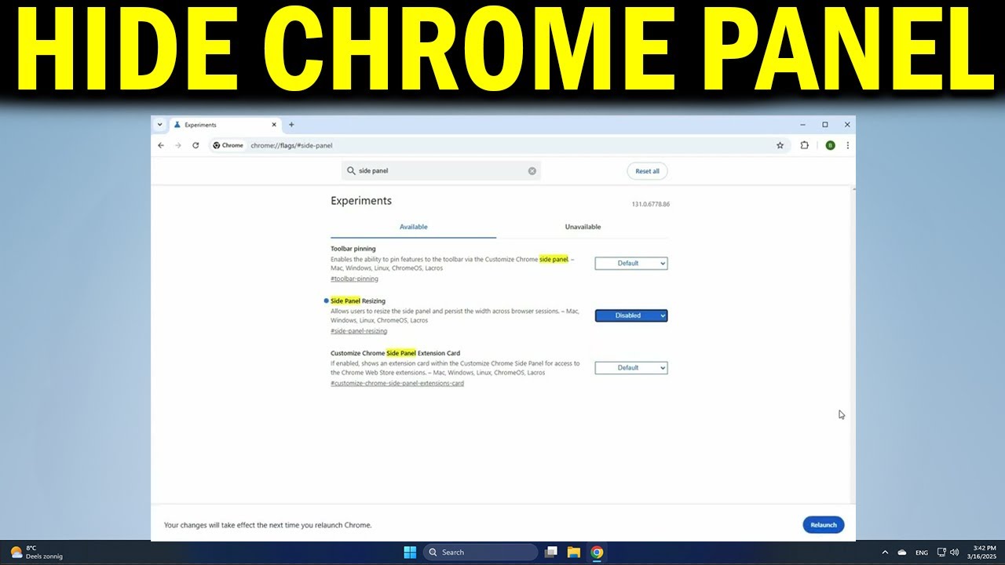
Task: Click the network tray icon
Action: coord(941,552)
